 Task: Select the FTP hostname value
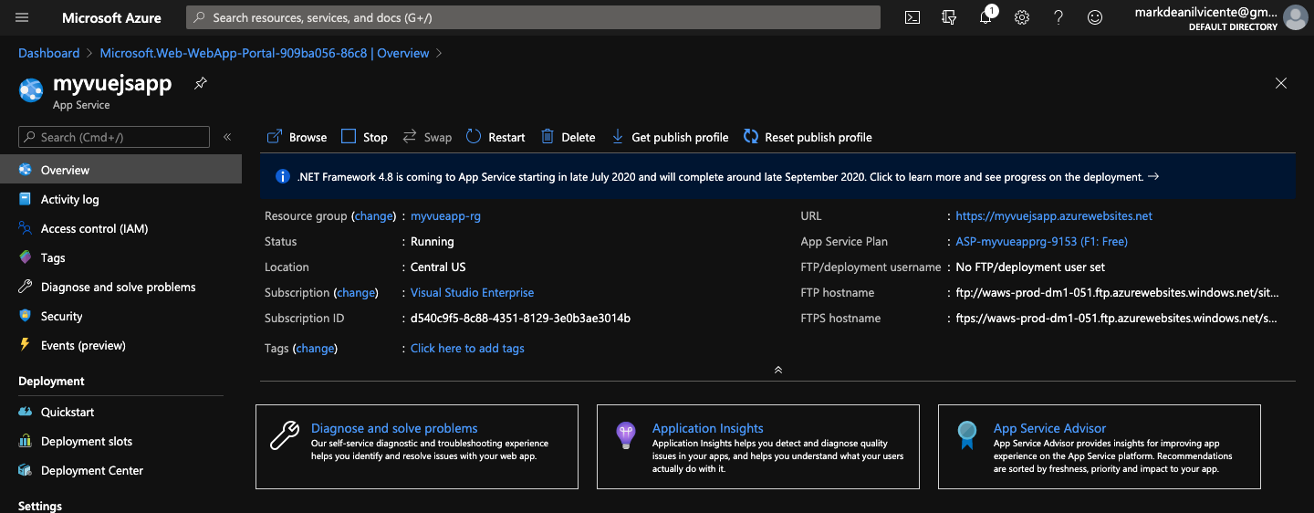click(x=1117, y=293)
